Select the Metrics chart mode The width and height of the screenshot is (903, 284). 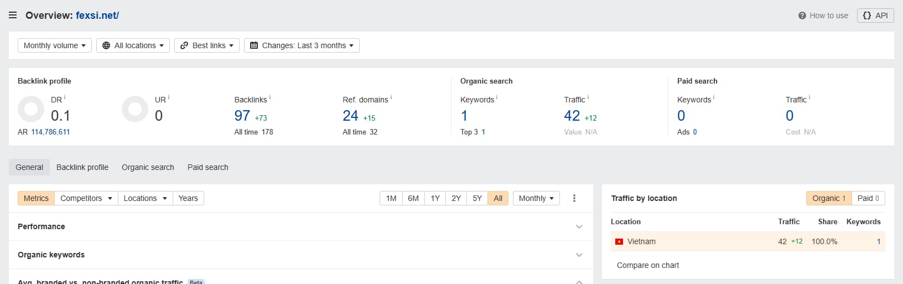[36, 198]
